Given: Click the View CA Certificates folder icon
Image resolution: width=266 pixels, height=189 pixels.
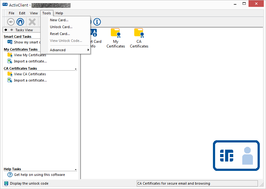Looking at the screenshot, I should [x=10, y=74].
